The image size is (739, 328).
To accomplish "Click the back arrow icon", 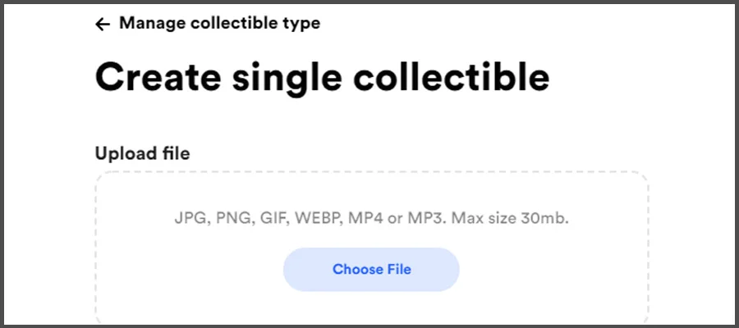I will pos(103,25).
